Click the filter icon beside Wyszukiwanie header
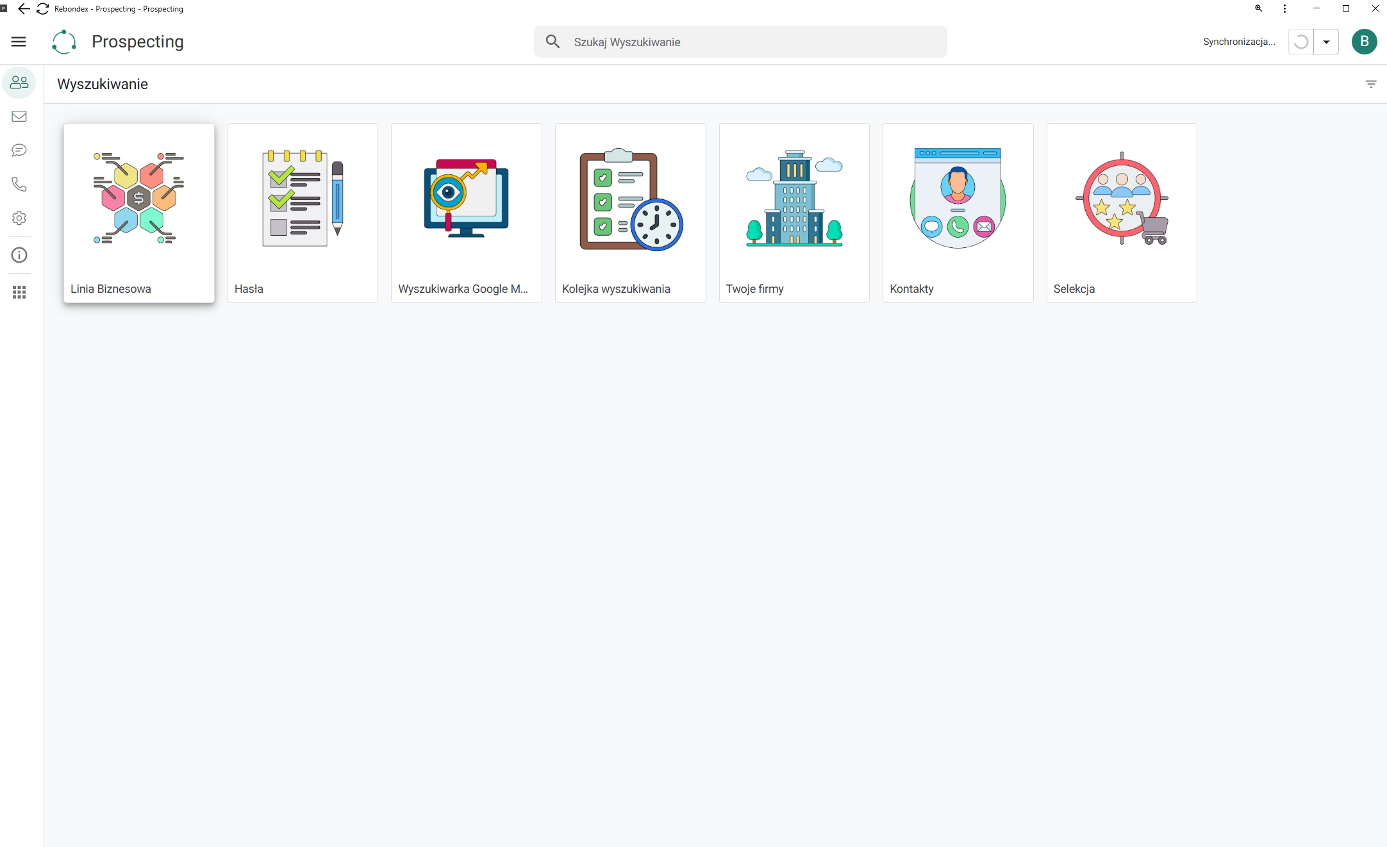Viewport: 1387px width, 847px height. tap(1371, 84)
